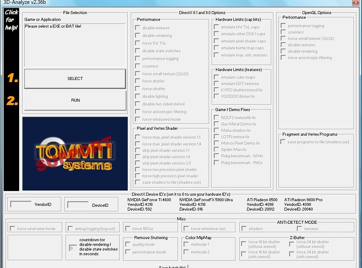
Task: Enable DirectX 'disable textures' checkbox
Action: 138,28
